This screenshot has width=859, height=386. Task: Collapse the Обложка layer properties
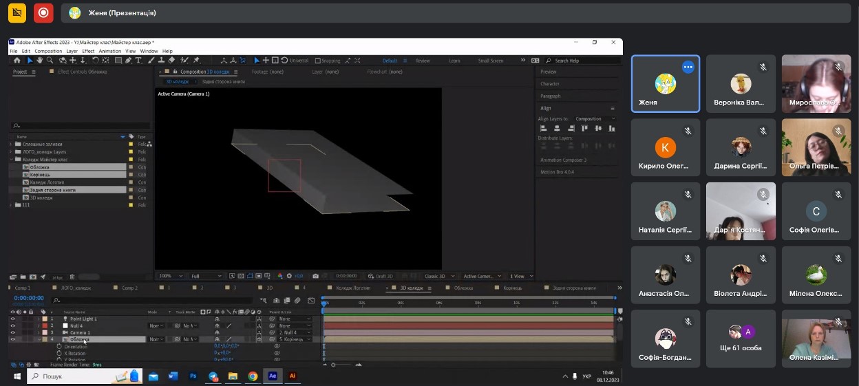click(39, 340)
